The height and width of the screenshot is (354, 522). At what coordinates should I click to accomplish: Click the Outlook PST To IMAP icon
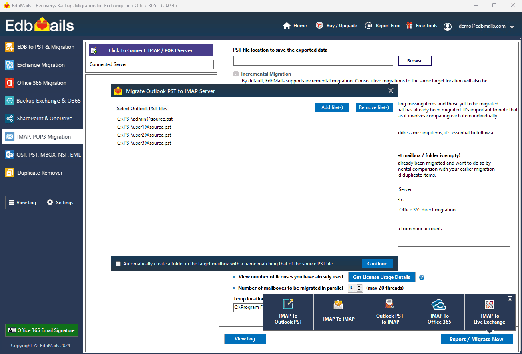tap(390, 304)
